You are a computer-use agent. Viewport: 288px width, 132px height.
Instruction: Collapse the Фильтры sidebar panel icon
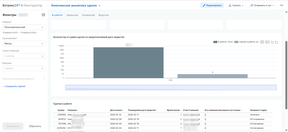(43, 15)
